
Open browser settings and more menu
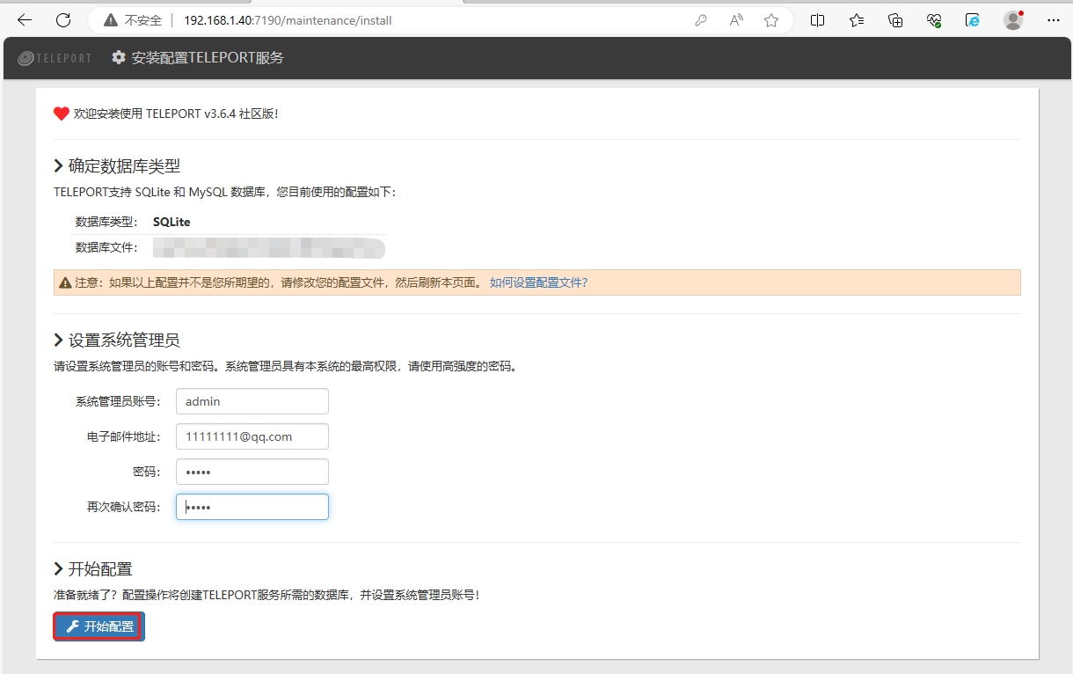pos(1054,20)
